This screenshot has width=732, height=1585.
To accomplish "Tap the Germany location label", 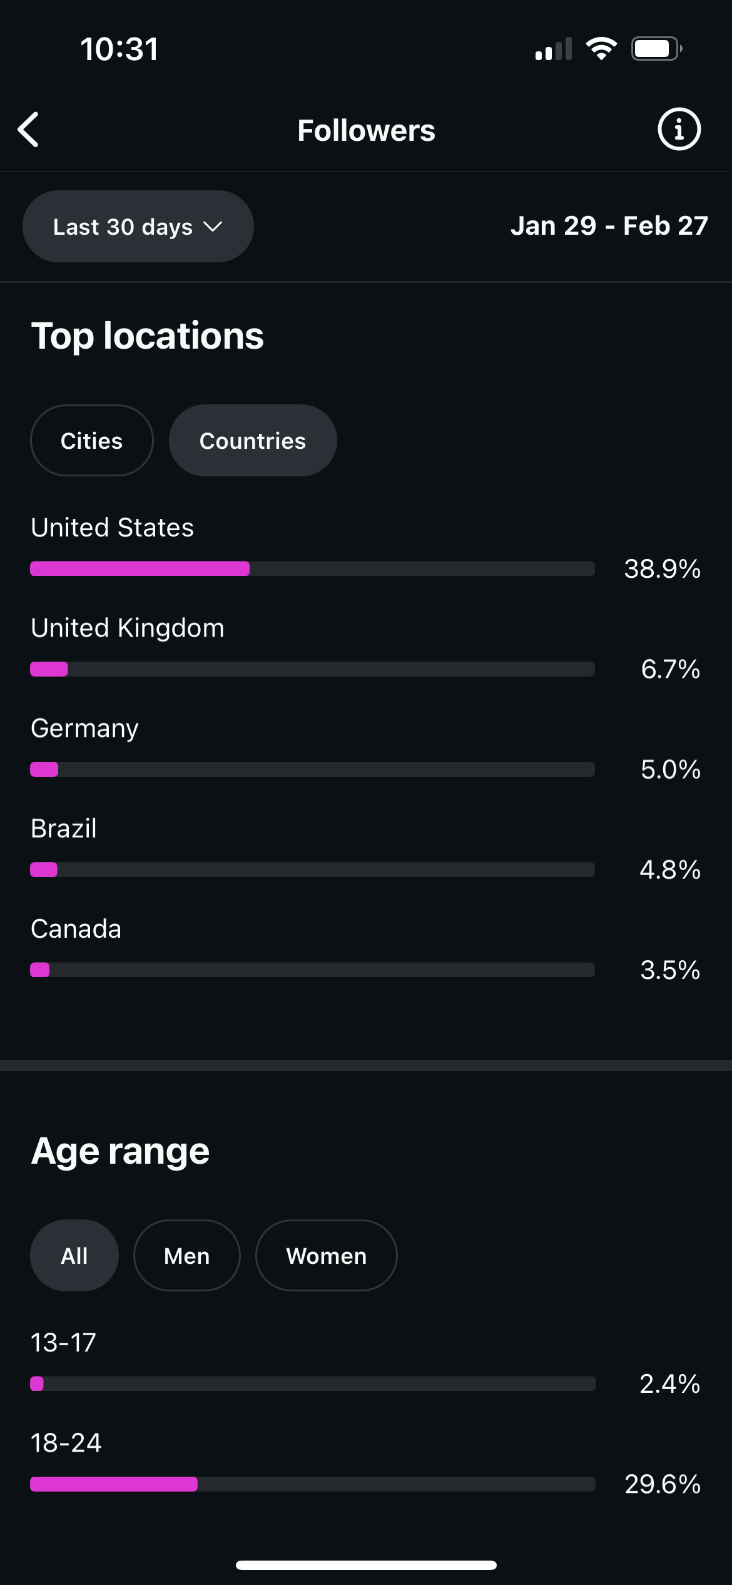I will click(84, 729).
